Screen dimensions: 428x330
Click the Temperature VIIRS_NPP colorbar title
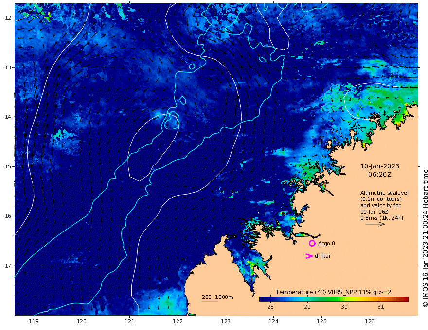pyautogui.click(x=333, y=292)
